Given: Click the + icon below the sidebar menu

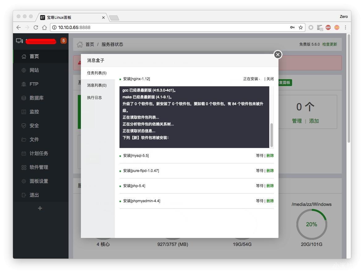Looking at the screenshot, I should (x=40, y=208).
